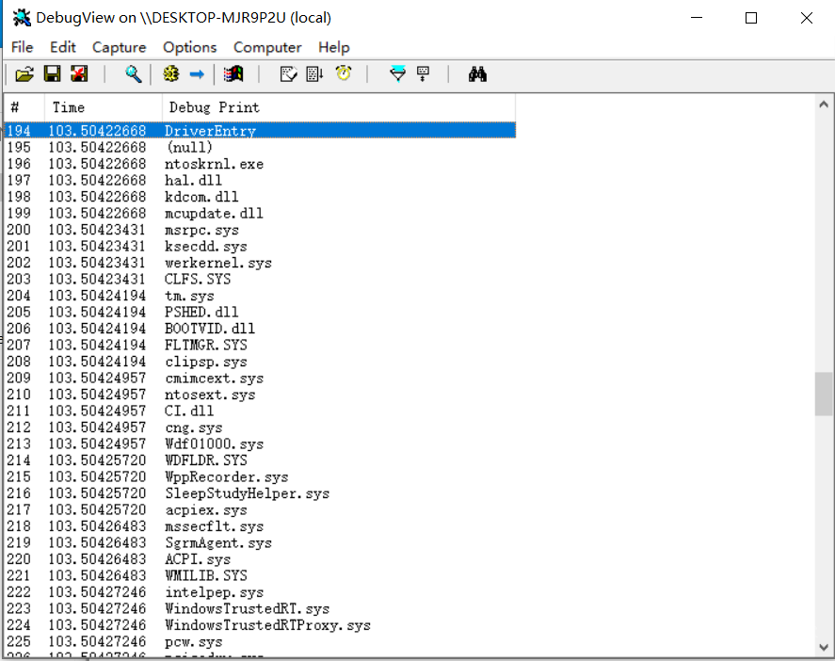Toggle Capture Kernel gear icon

[171, 74]
